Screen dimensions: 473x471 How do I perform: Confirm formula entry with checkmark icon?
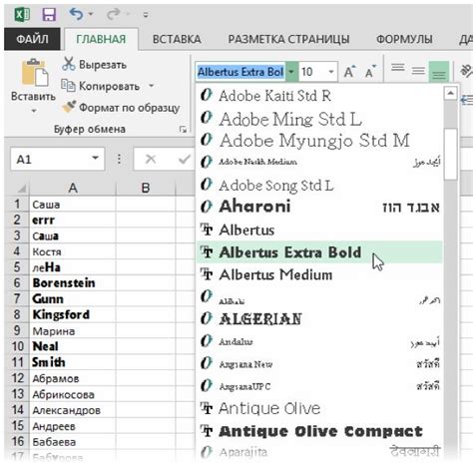point(184,160)
